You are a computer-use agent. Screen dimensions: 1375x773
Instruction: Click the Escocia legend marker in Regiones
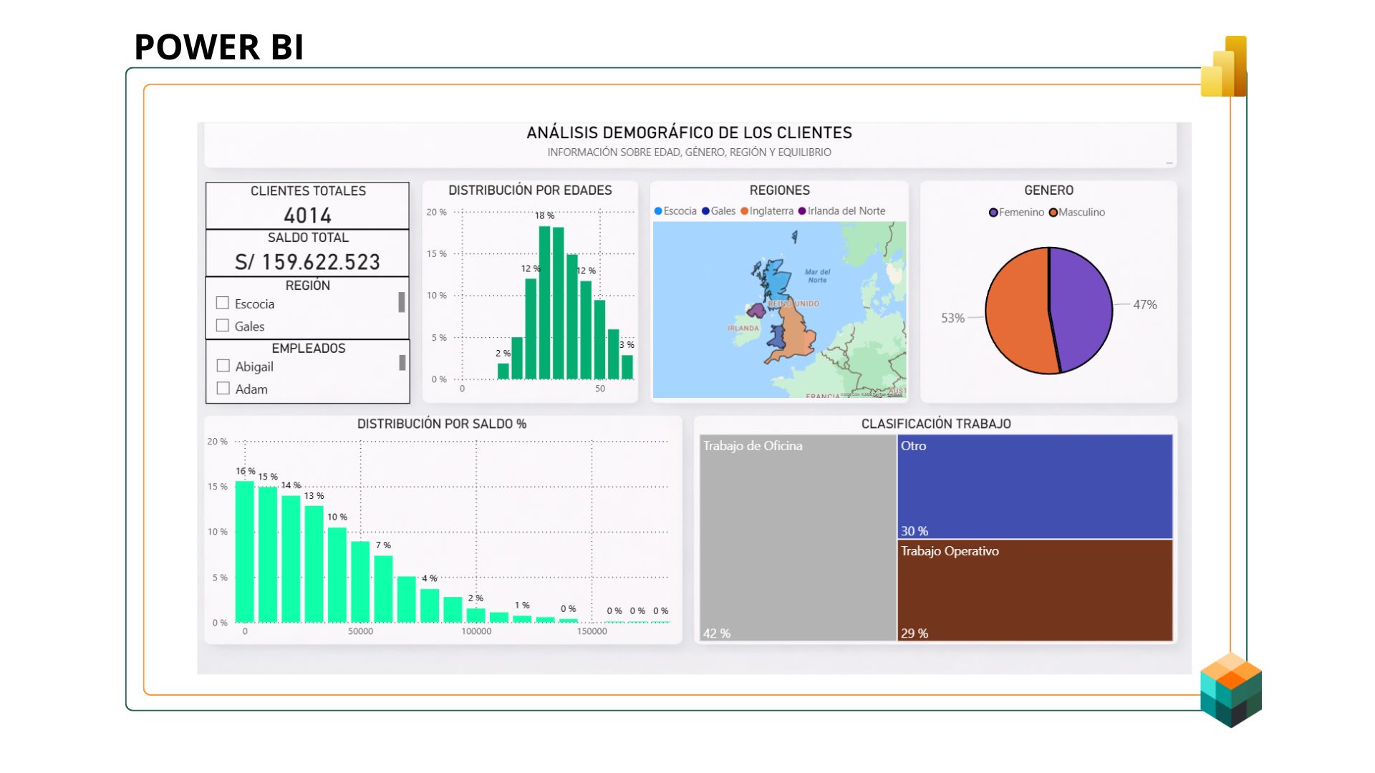coord(658,211)
